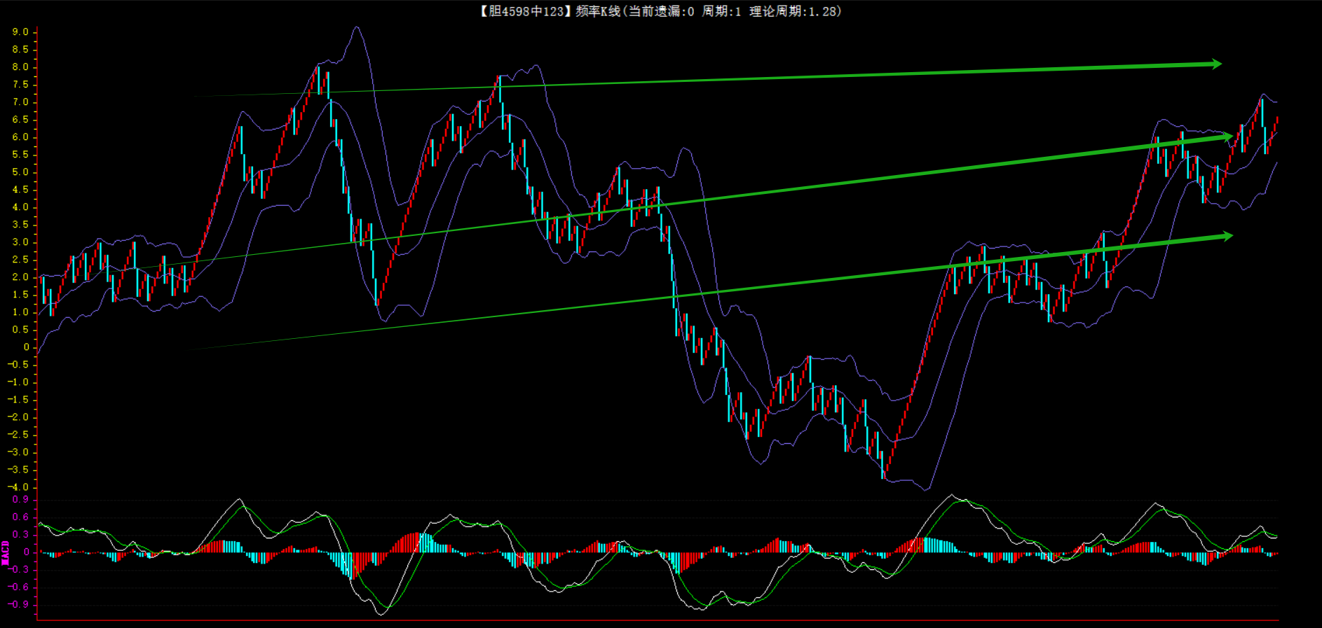
Task: Click the middle green trend arrow's arrowhead
Action: point(1227,137)
